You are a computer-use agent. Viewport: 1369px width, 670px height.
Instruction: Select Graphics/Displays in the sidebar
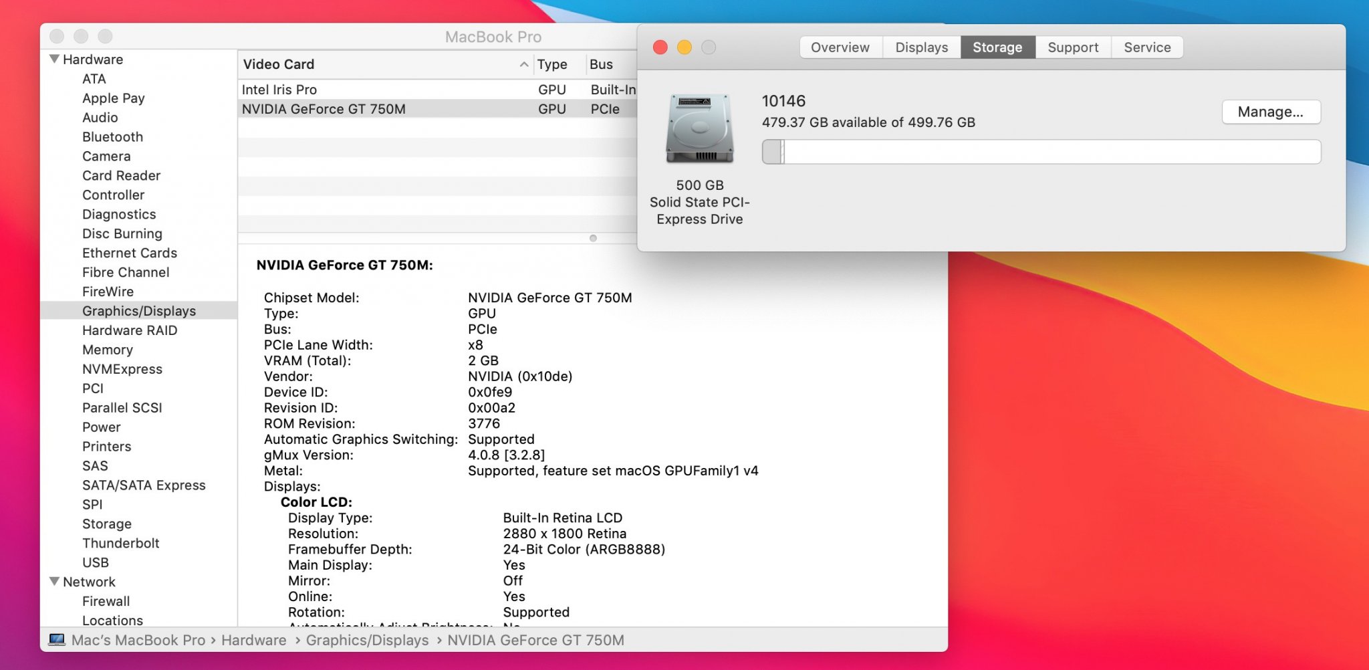point(139,311)
